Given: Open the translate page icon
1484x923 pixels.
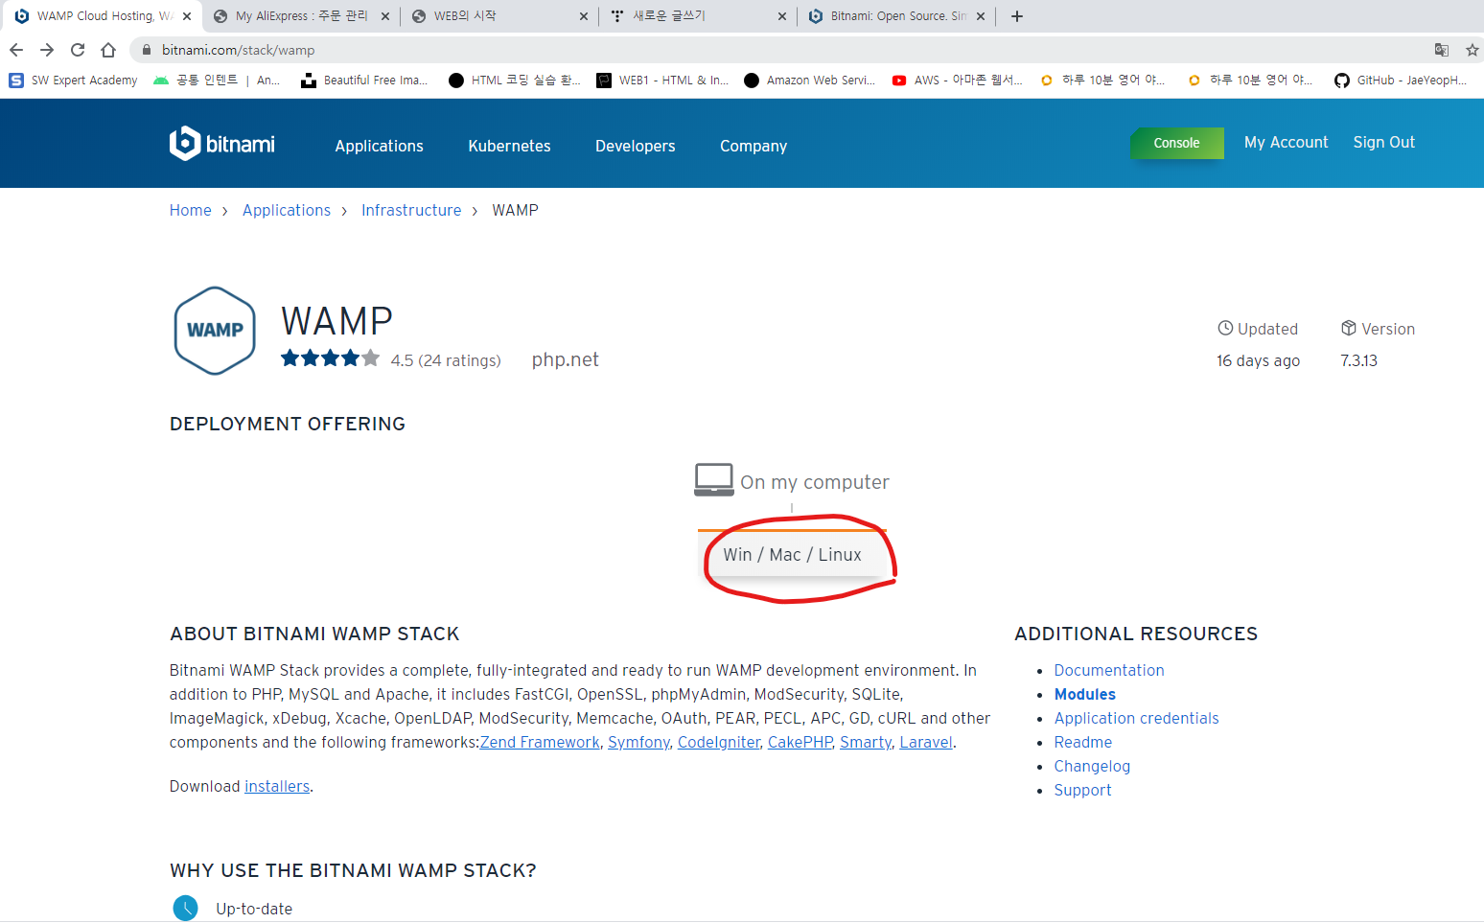Looking at the screenshot, I should [x=1441, y=50].
